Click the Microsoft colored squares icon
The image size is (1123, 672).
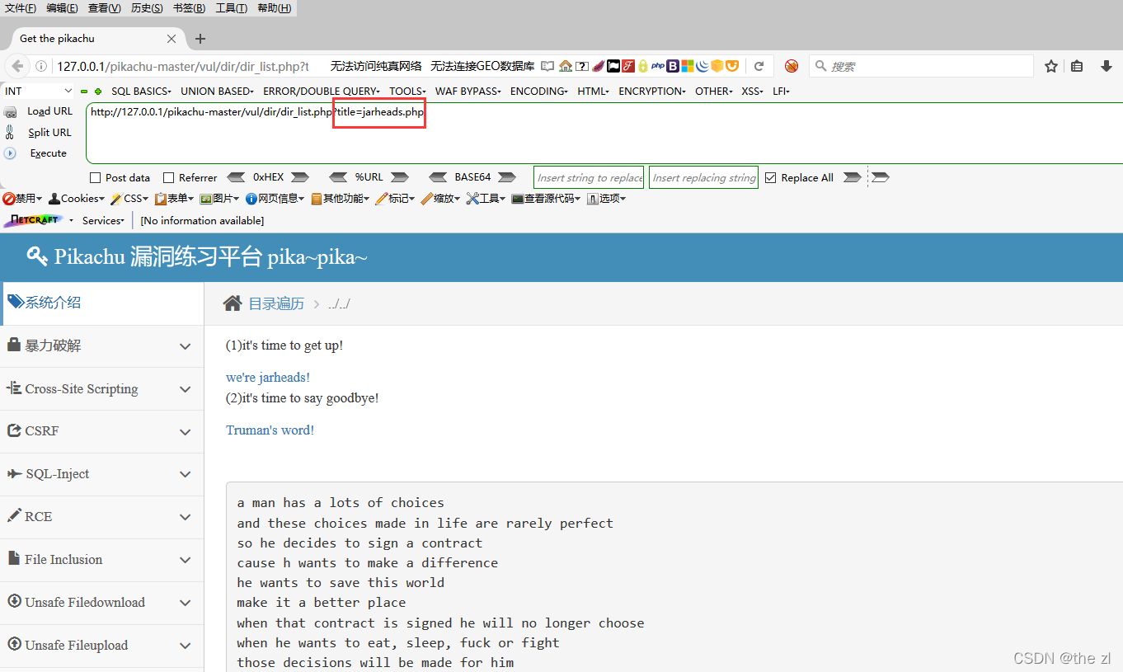coord(688,66)
